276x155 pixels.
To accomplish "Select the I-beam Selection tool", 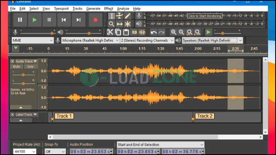I will point(112,16).
